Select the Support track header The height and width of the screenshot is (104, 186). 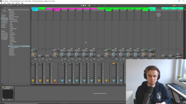tap(71, 9)
